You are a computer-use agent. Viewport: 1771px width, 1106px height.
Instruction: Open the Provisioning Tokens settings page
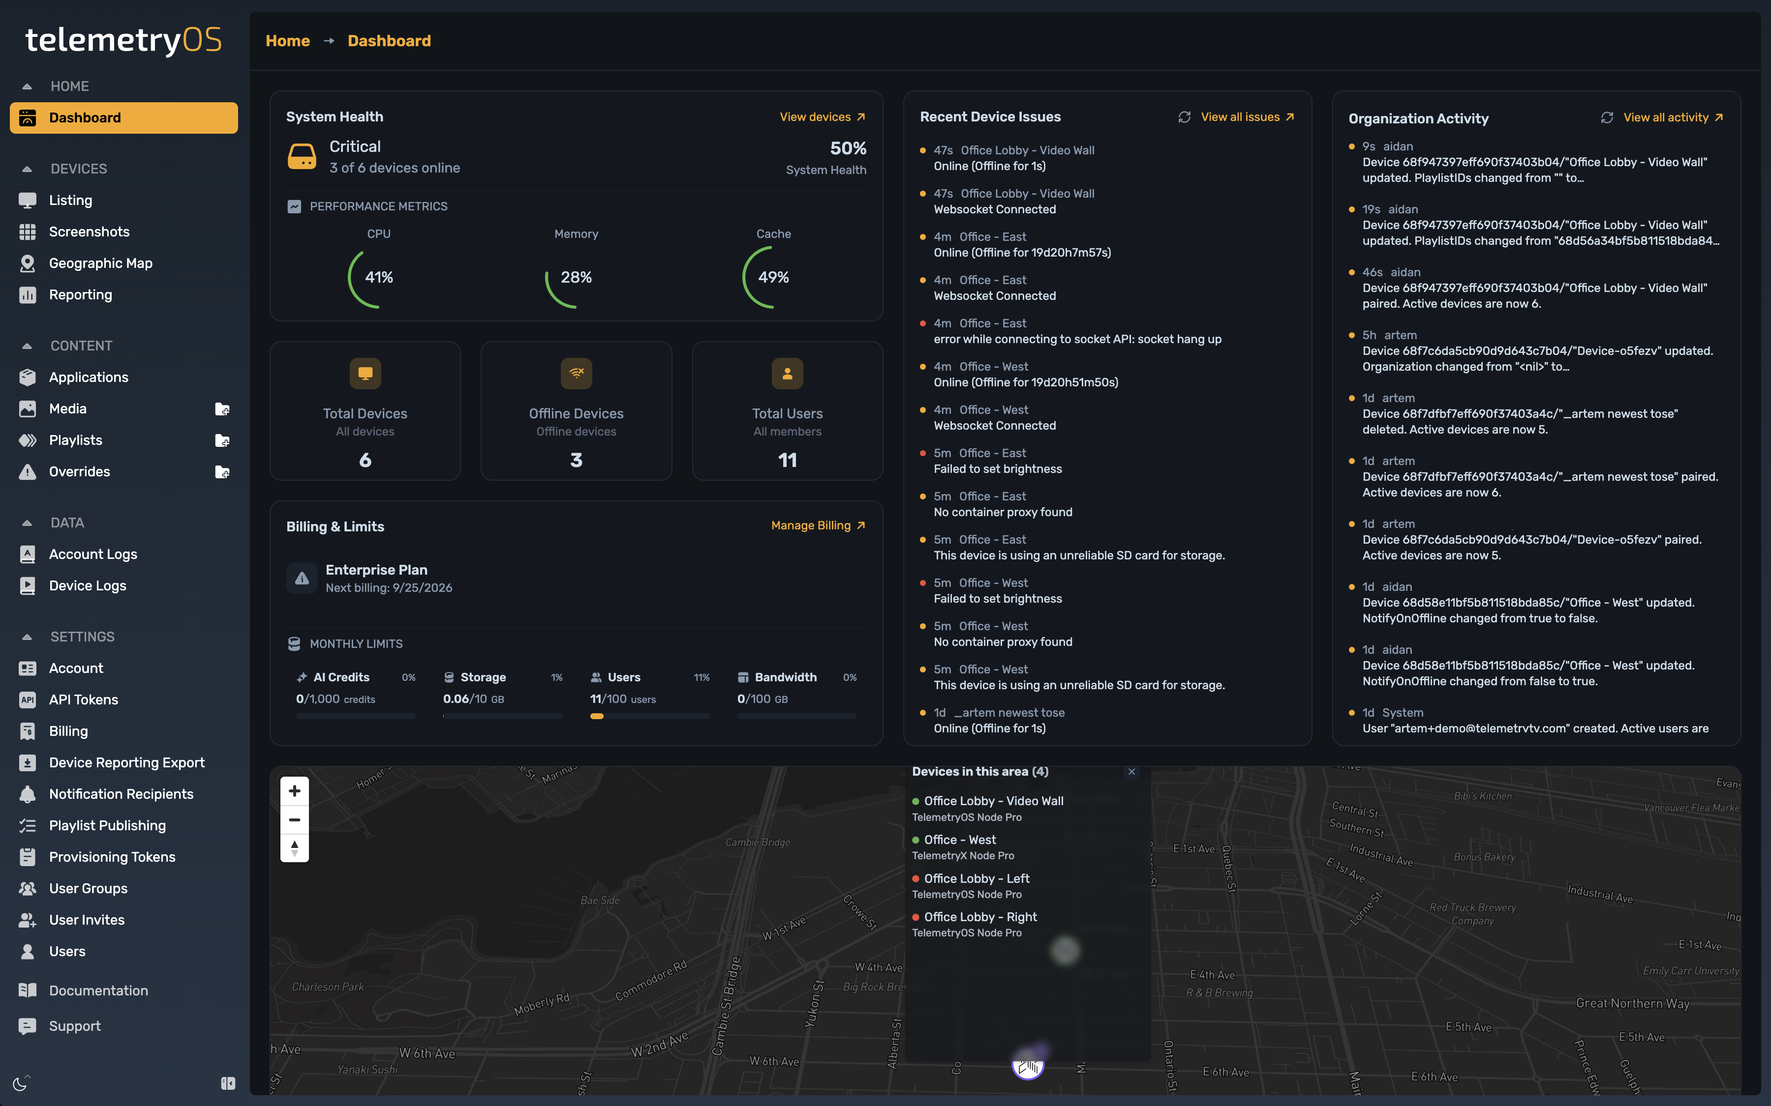coord(112,857)
